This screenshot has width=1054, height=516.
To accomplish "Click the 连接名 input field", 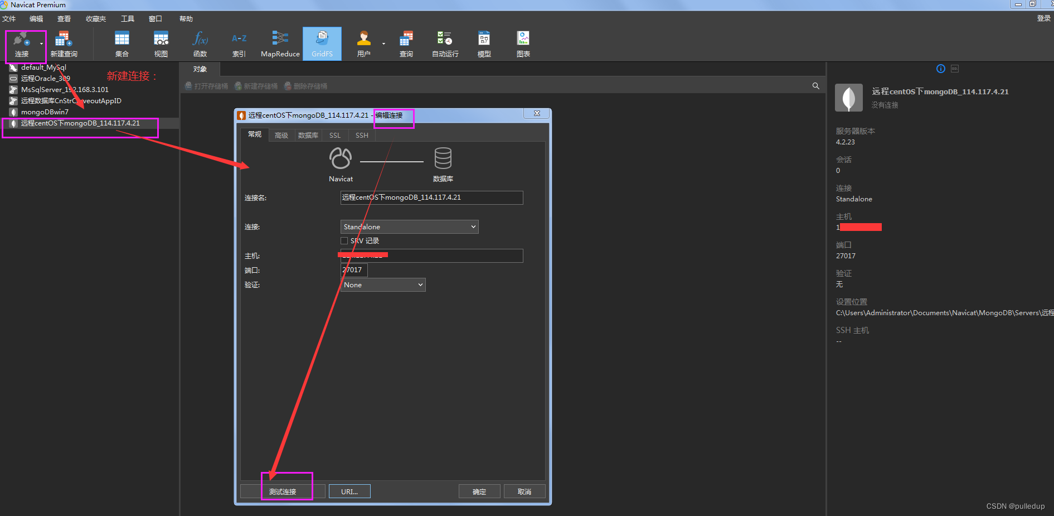I will (431, 197).
